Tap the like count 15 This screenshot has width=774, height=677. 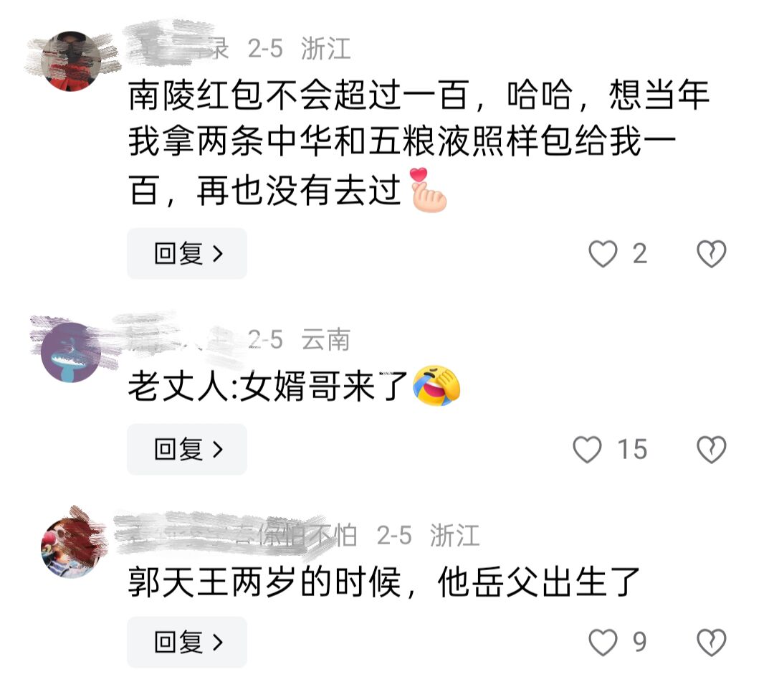[632, 450]
